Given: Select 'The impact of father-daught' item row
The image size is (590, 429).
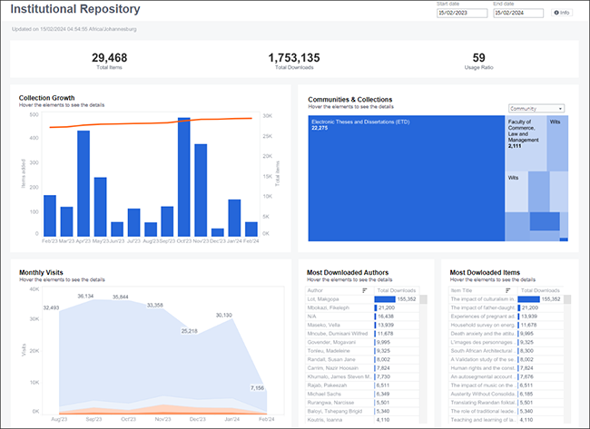Looking at the screenshot, I should 506,307.
